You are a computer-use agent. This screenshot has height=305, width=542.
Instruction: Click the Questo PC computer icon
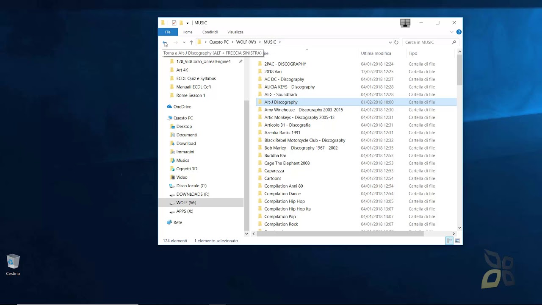170,118
